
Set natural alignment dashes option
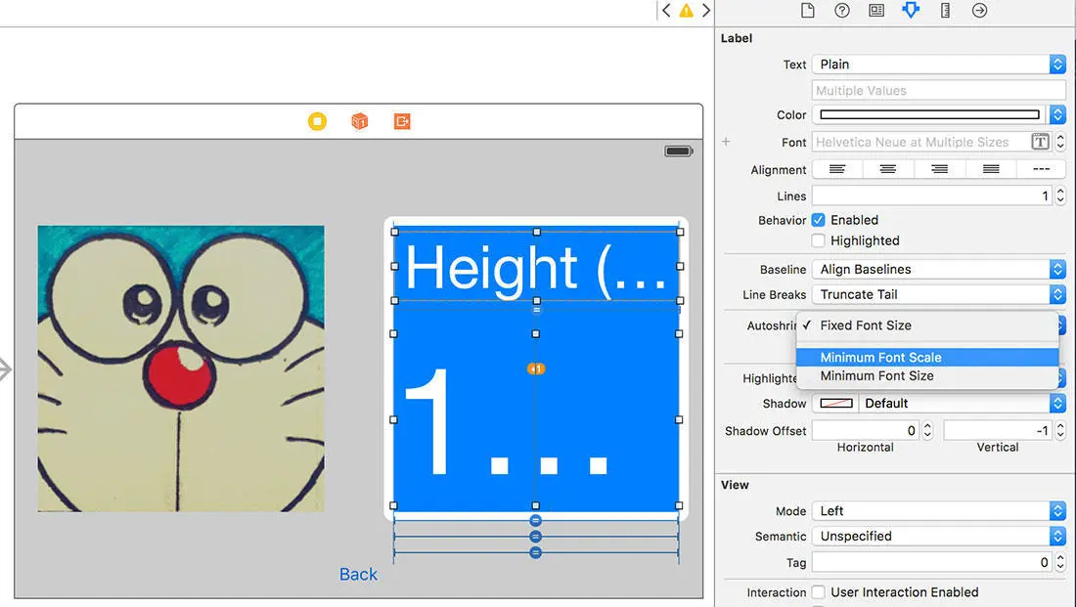[x=1041, y=169]
